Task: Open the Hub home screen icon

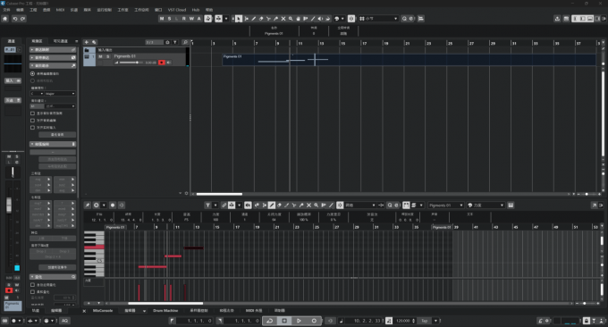Action: coord(4,19)
